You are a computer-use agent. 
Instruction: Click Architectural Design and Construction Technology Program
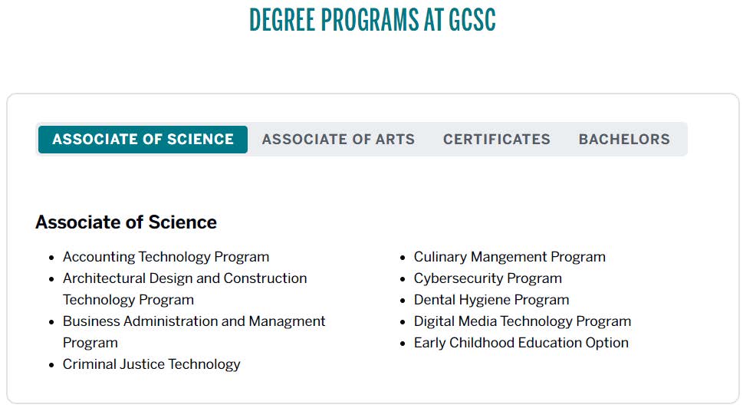[x=185, y=278]
